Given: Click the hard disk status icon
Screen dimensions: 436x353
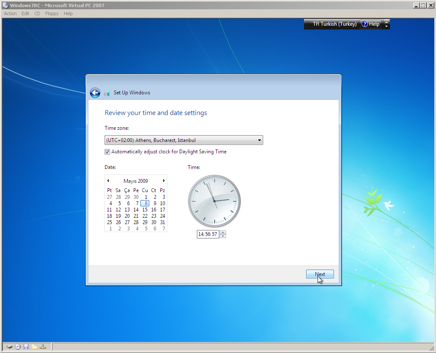Looking at the screenshot, I should pos(9,347).
